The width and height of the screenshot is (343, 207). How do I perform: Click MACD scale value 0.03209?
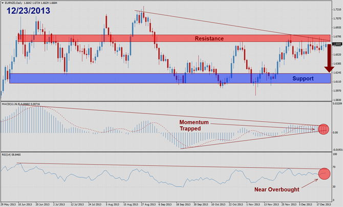coord(337,103)
